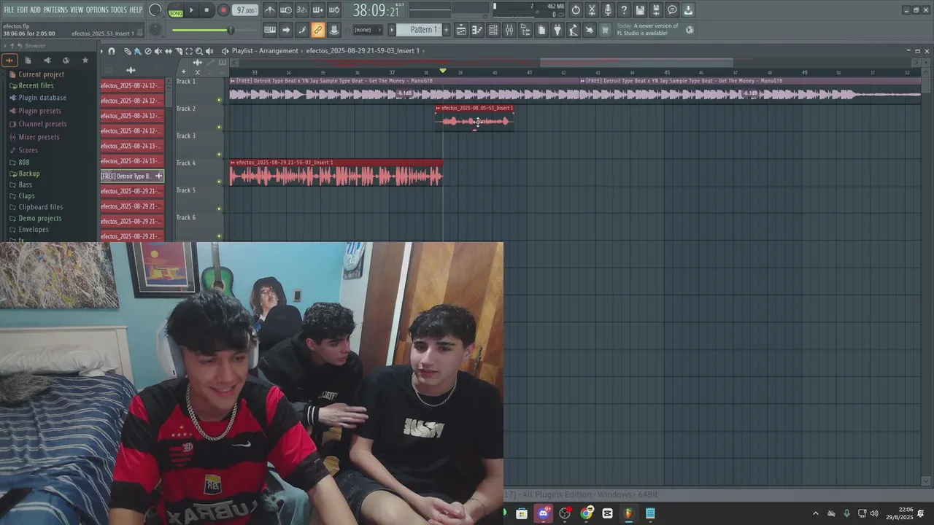This screenshot has height=525, width=934.
Task: Toggle typing keyboard to piano icon
Action: (x=270, y=30)
